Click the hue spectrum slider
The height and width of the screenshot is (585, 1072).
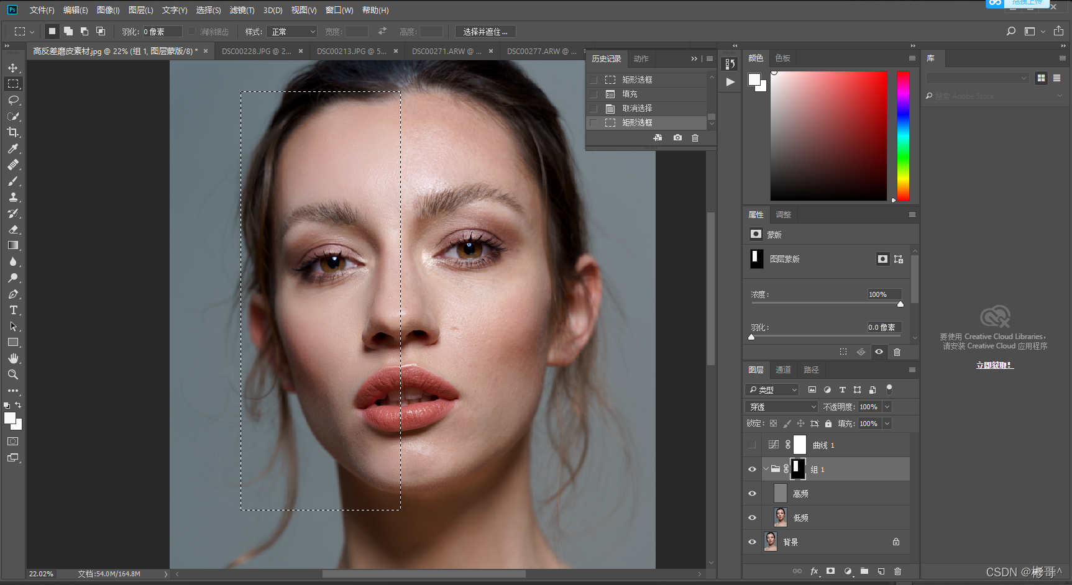[903, 135]
